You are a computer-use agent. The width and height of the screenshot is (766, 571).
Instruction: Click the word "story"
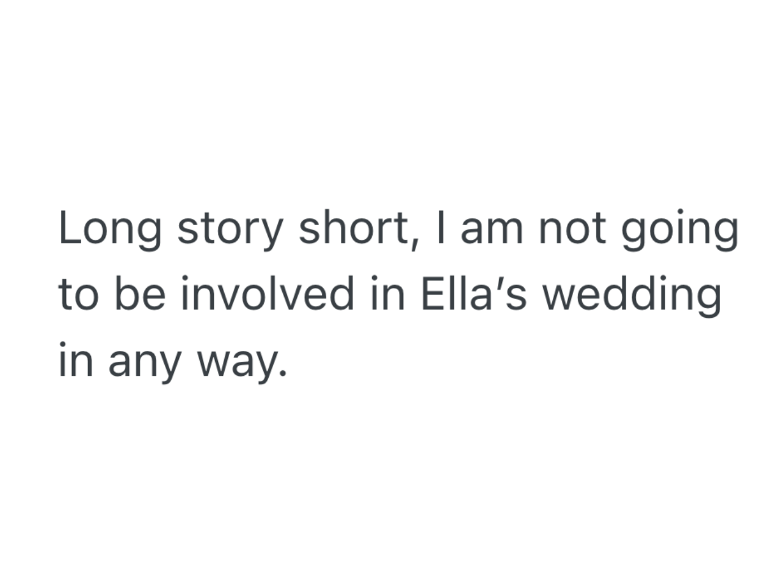click(230, 229)
